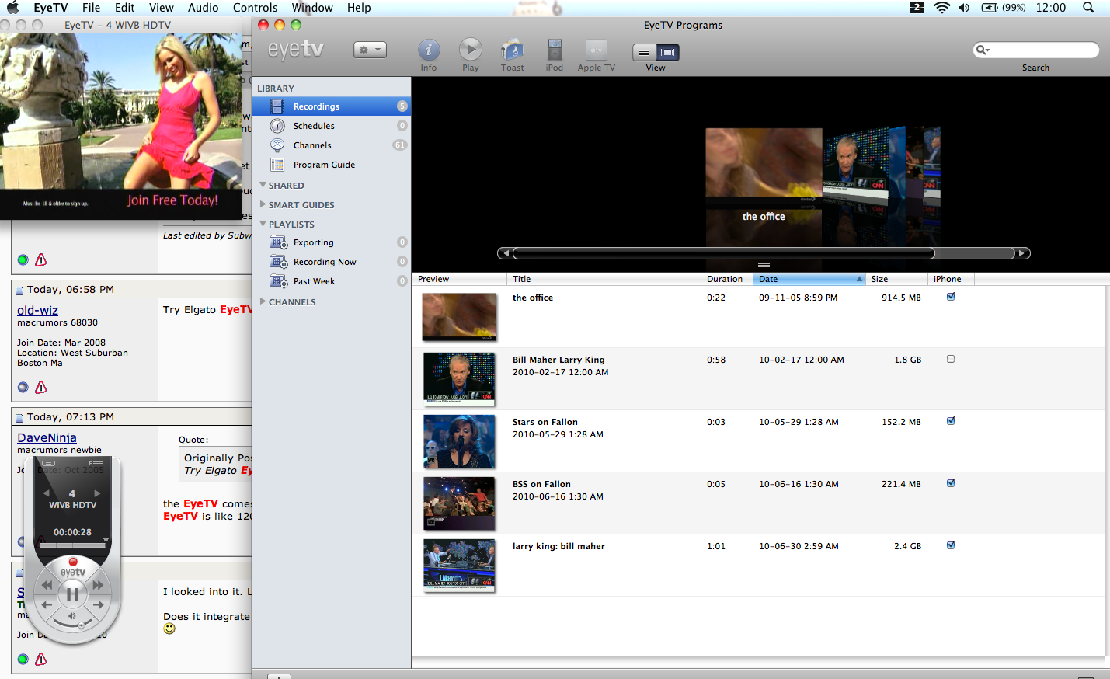
Task: Check iPhone box for Bill Maher Larry King
Action: tap(951, 359)
